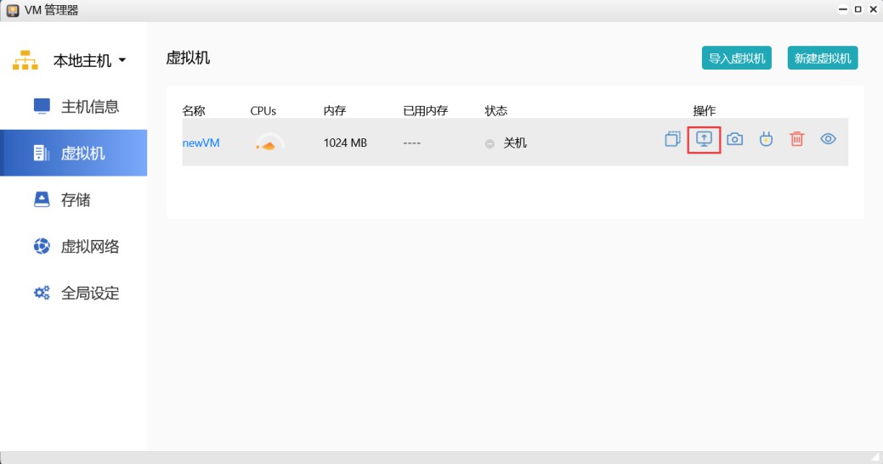This screenshot has width=883, height=464.
Task: Click the VM 管理器 app icon in title bar
Action: point(12,9)
